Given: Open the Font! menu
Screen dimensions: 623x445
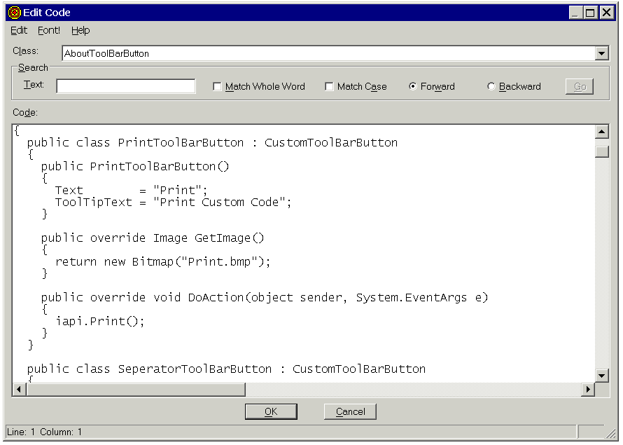Looking at the screenshot, I should [49, 30].
